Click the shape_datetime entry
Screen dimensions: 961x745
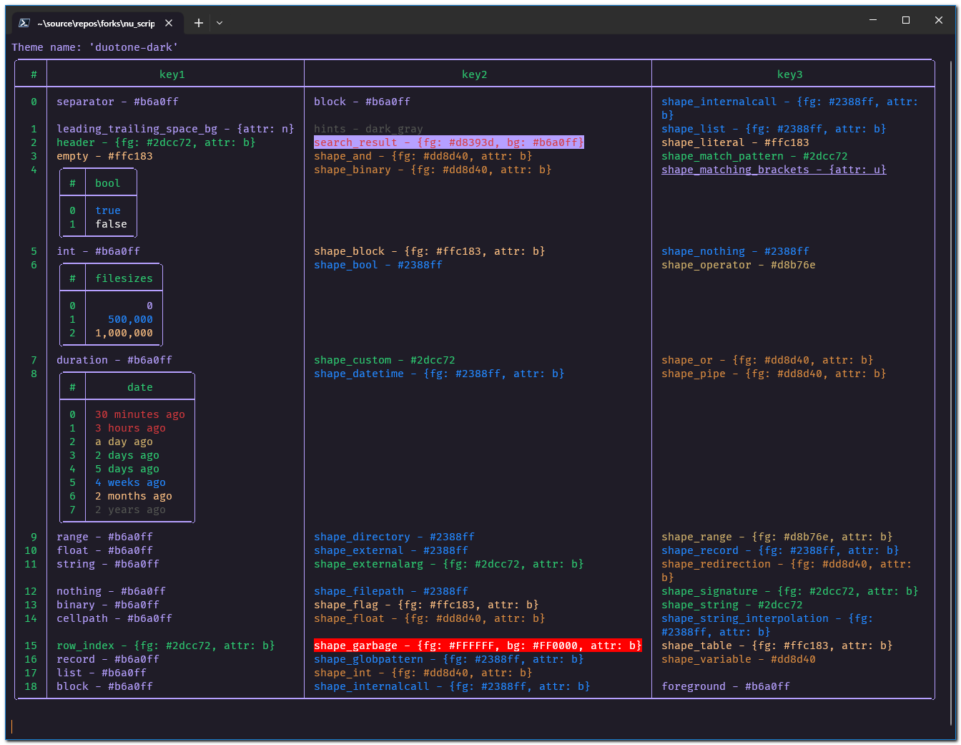pos(440,374)
